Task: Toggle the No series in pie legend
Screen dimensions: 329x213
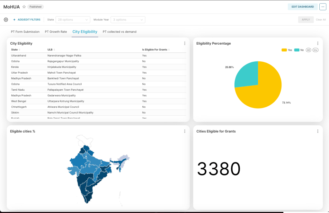Action: coord(299,50)
